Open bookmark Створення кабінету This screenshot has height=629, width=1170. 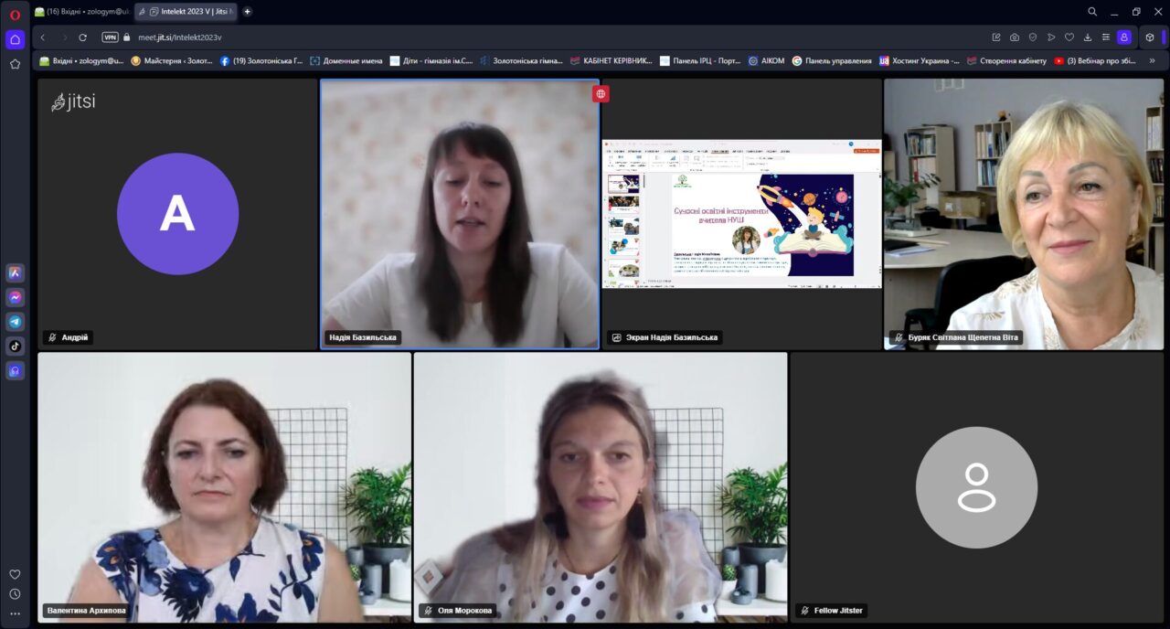point(1006,61)
